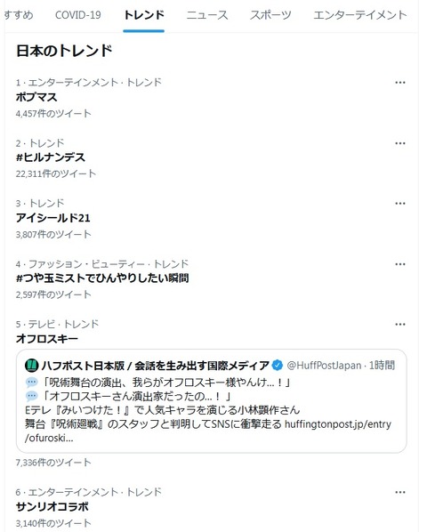This screenshot has width=427, height=532.
Task: Switch to the スポーツ tab
Action: [x=270, y=15]
